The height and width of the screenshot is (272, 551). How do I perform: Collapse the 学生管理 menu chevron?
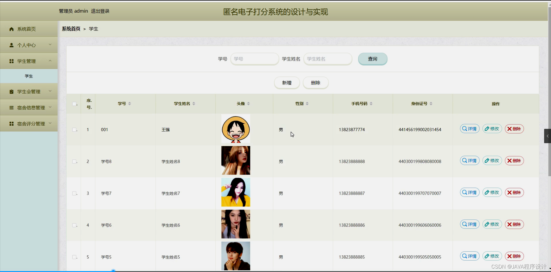(x=50, y=61)
